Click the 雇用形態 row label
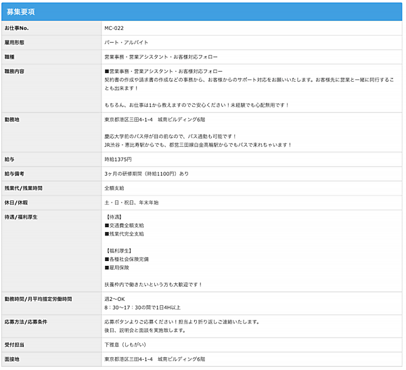The height and width of the screenshot is (370, 406). [16, 43]
